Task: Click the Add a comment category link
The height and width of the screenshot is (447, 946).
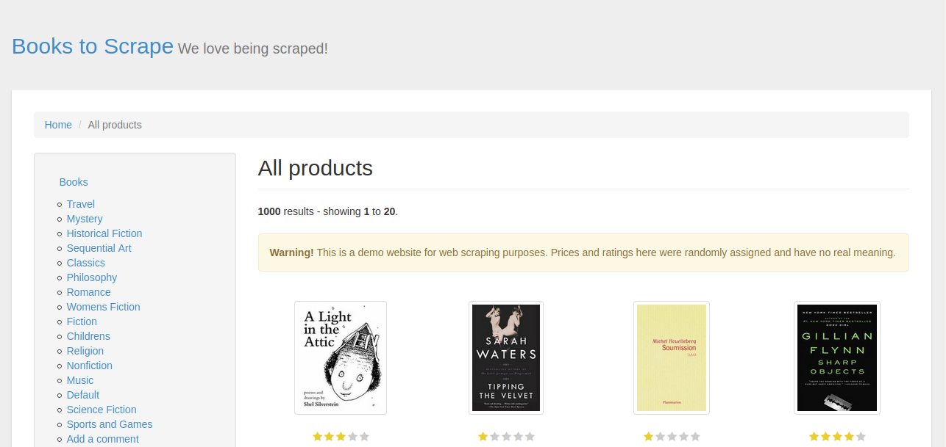Action: 102,439
